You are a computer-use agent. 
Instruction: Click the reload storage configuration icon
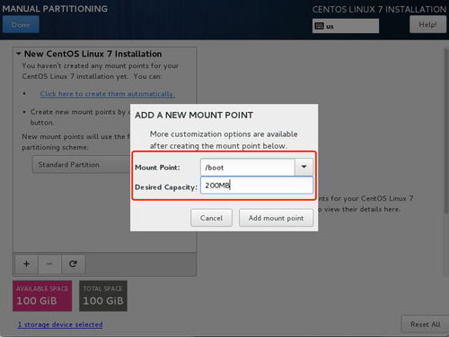coord(74,264)
